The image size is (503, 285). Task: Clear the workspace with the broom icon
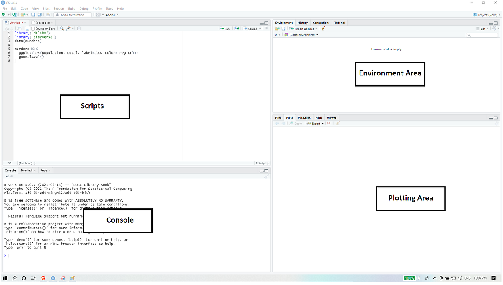(x=323, y=28)
